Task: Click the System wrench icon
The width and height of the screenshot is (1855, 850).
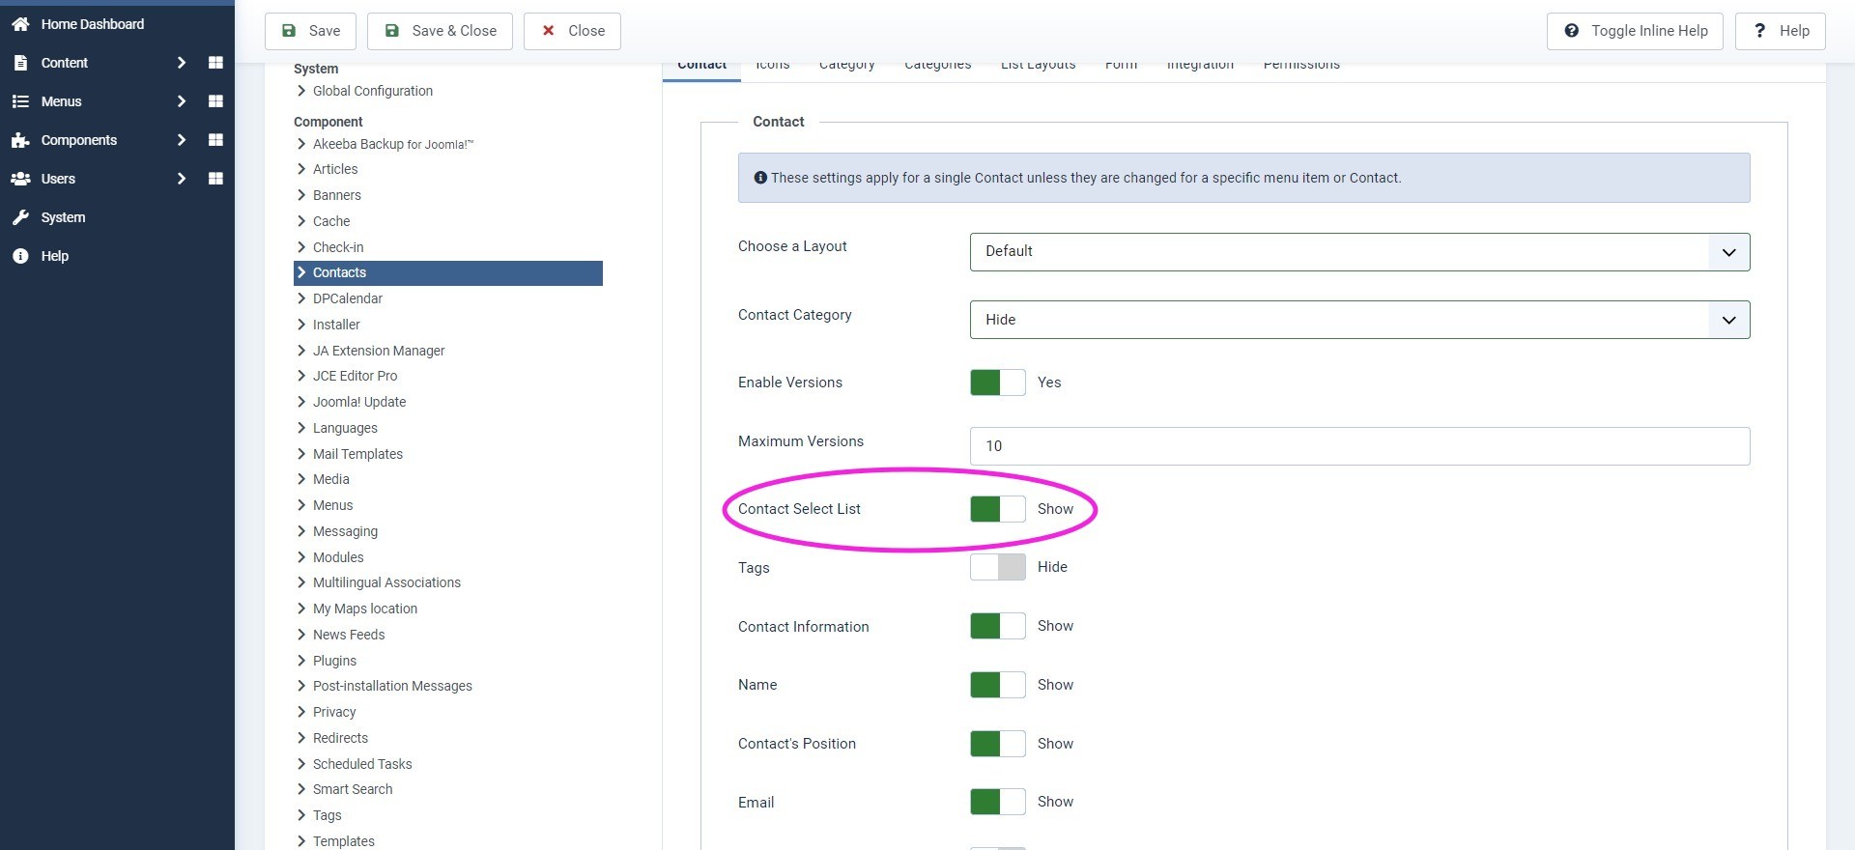Action: 20,217
